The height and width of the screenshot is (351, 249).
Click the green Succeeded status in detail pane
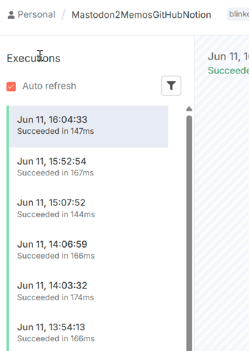pyautogui.click(x=228, y=71)
